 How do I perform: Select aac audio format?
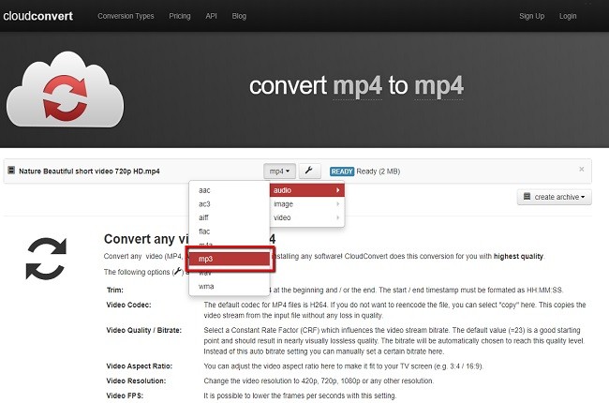[230, 190]
